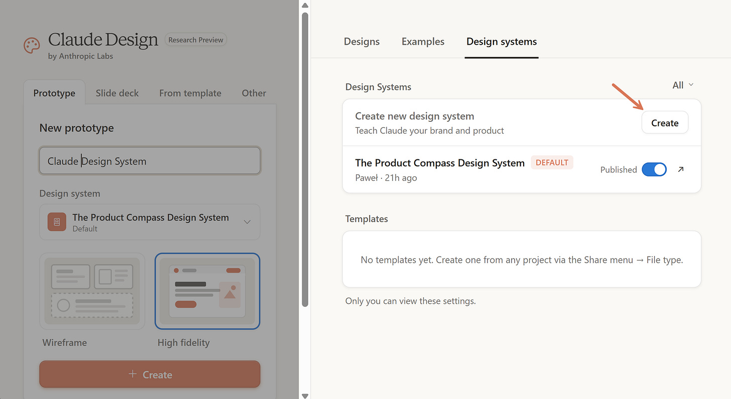Choose the Wireframe fidelity thumbnail
731x399 pixels.
(92, 291)
